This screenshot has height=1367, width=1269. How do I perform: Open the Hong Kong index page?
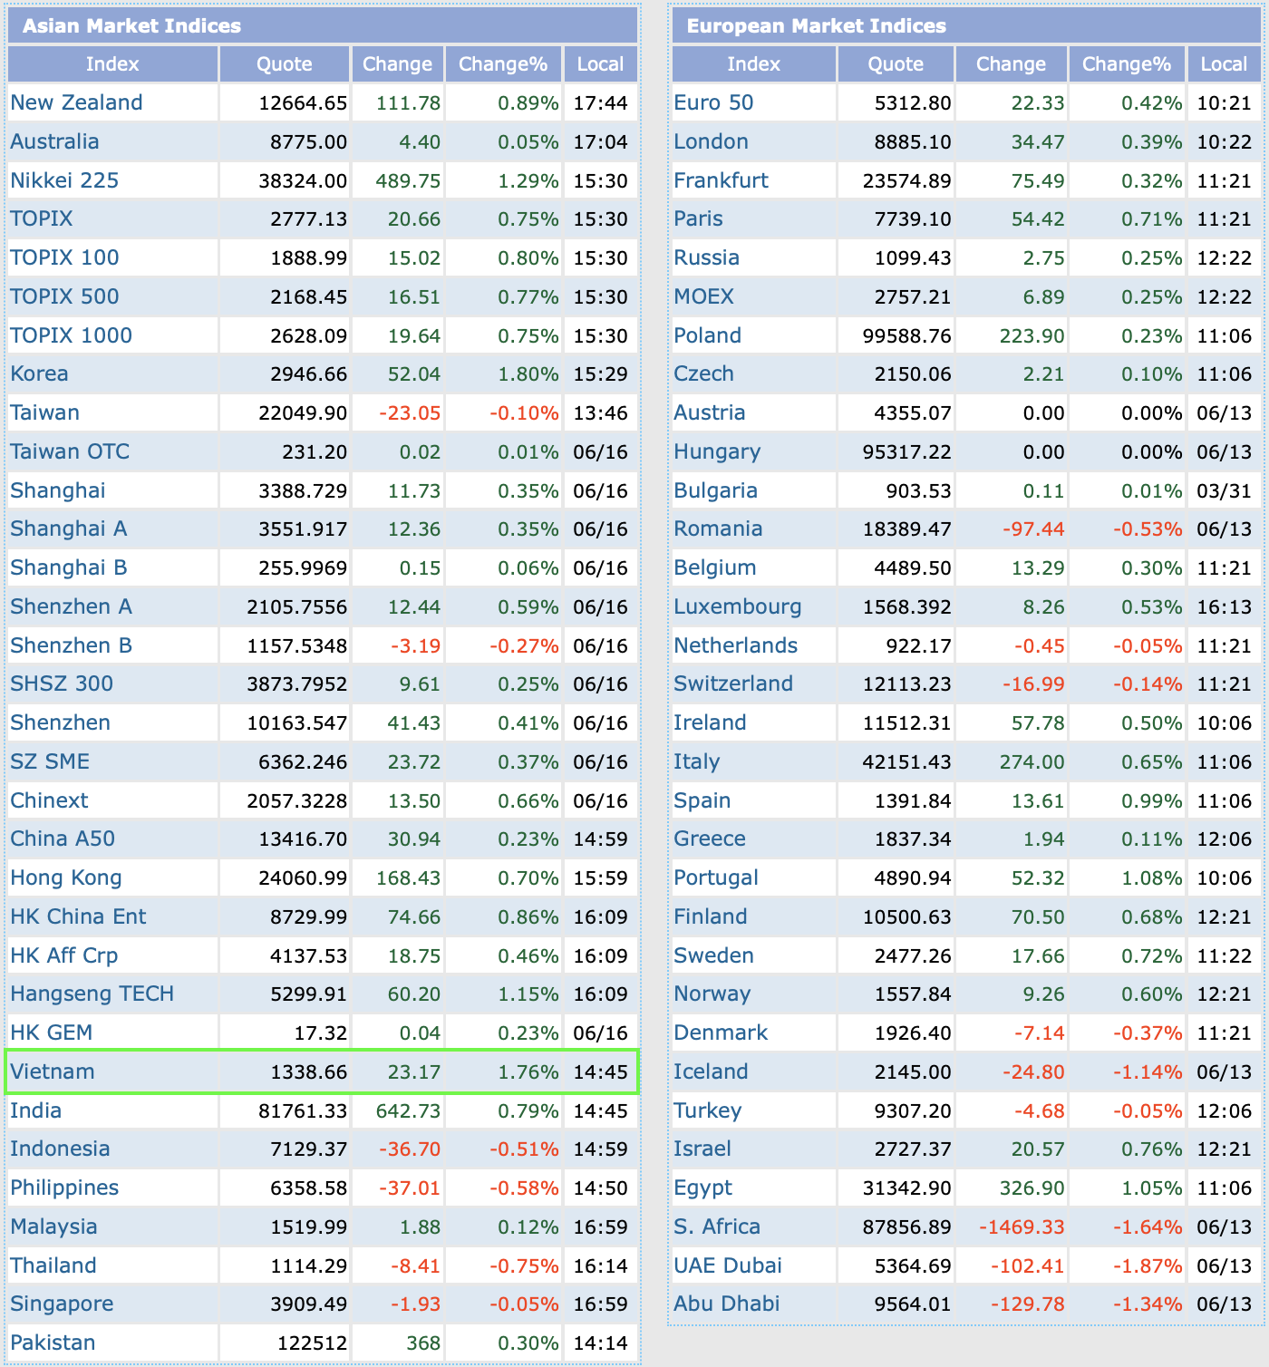pyautogui.click(x=65, y=877)
